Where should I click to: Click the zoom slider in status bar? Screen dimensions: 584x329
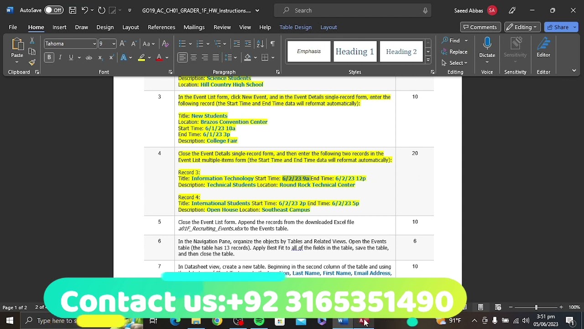coord(536,307)
